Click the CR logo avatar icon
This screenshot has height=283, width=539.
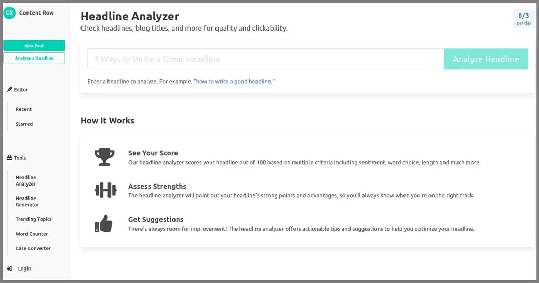coord(9,13)
